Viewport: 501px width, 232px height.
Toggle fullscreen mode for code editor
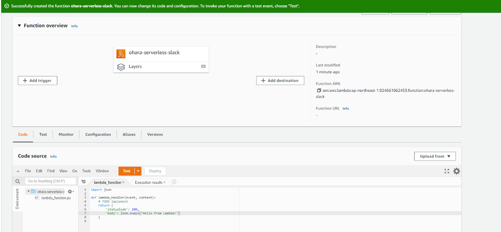point(447,171)
